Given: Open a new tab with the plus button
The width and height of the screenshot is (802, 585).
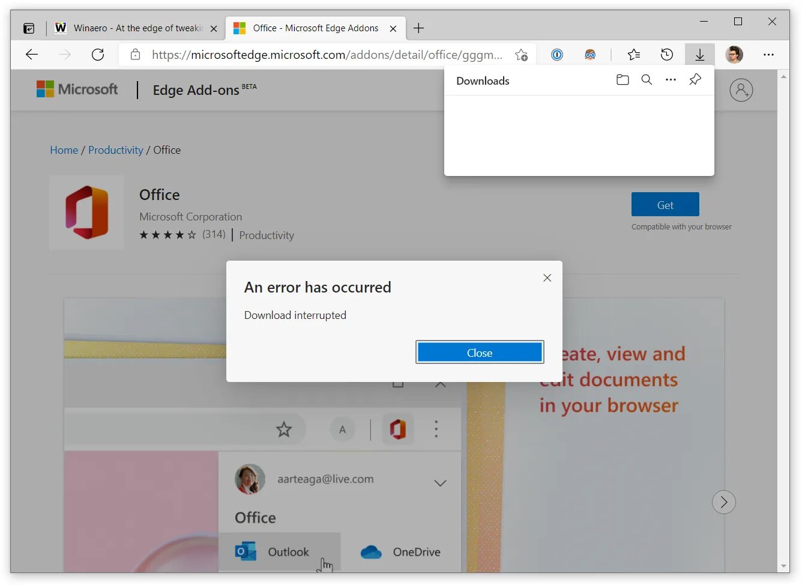Looking at the screenshot, I should click(419, 28).
